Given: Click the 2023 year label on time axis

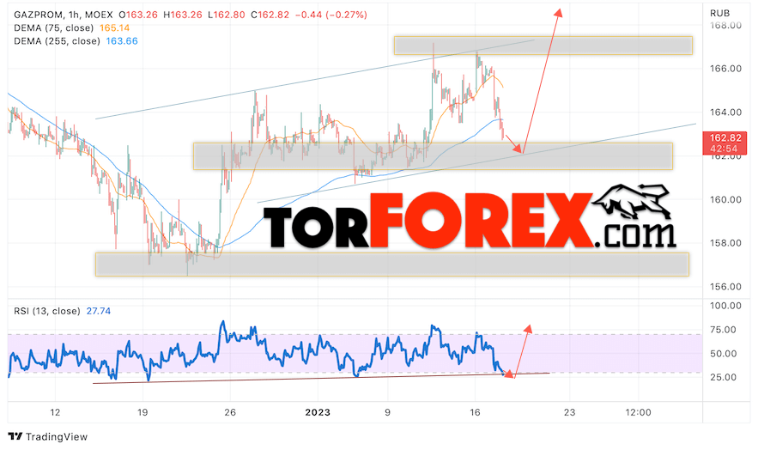Looking at the screenshot, I should tap(318, 412).
